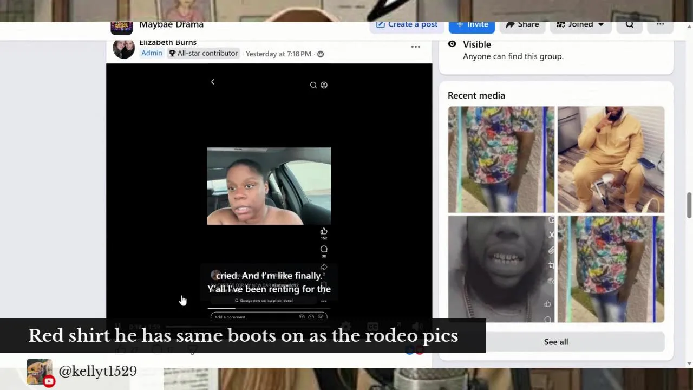The width and height of the screenshot is (693, 390).
Task: Open the Maybae Drama group avatar
Action: click(x=122, y=28)
